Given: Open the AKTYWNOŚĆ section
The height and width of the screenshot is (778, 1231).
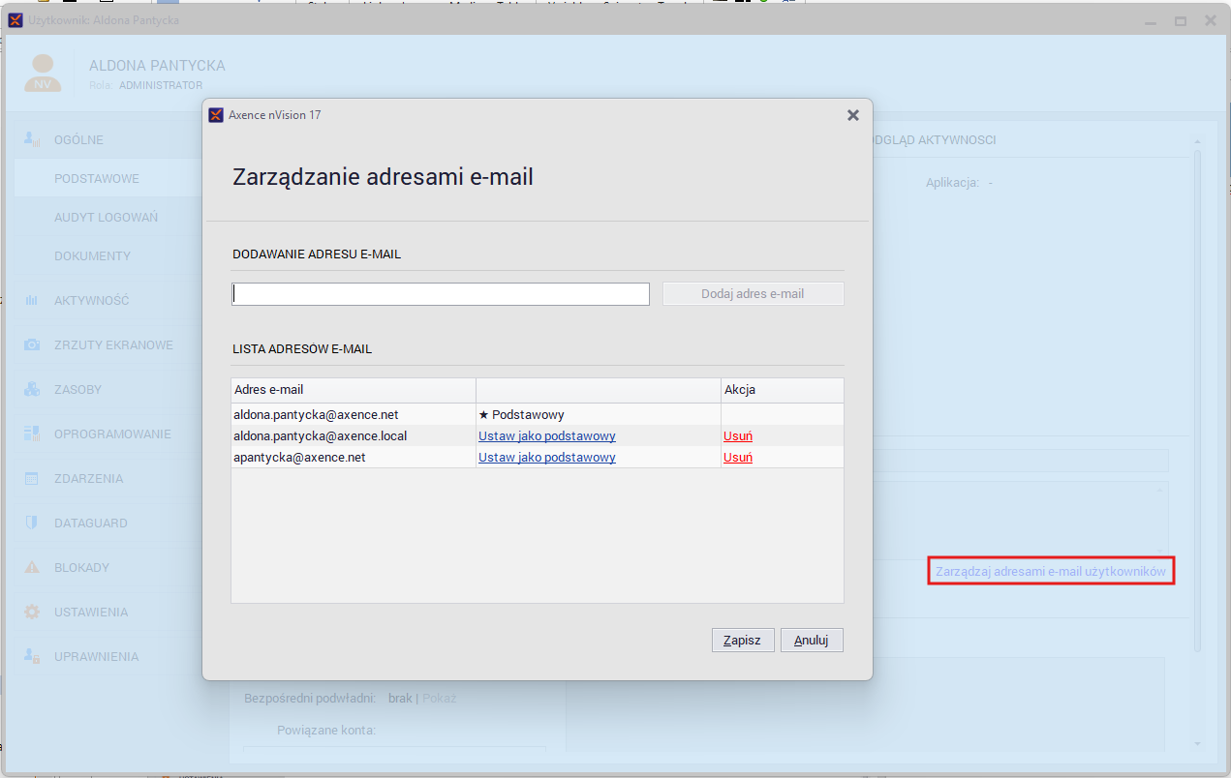Looking at the screenshot, I should pos(91,301).
